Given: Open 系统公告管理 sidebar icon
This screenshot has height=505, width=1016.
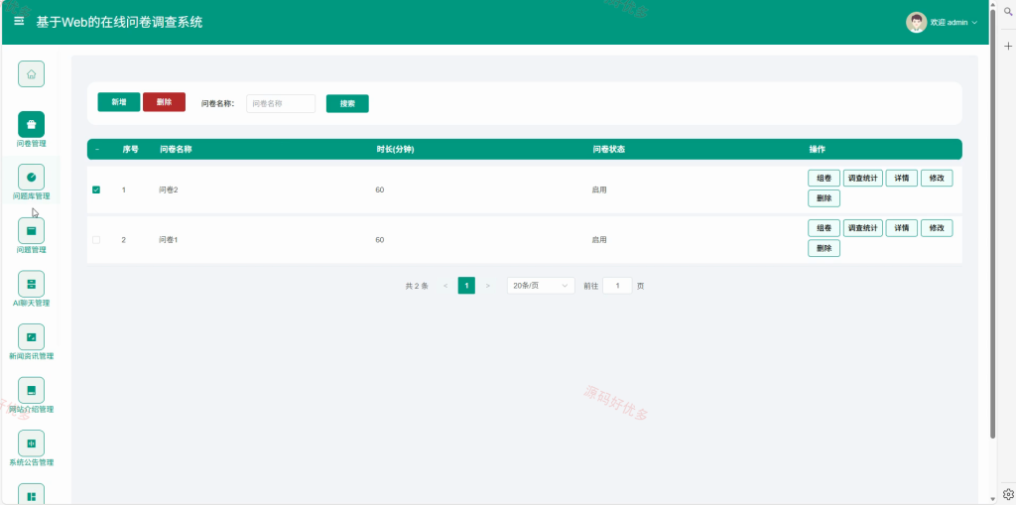Looking at the screenshot, I should pos(31,443).
